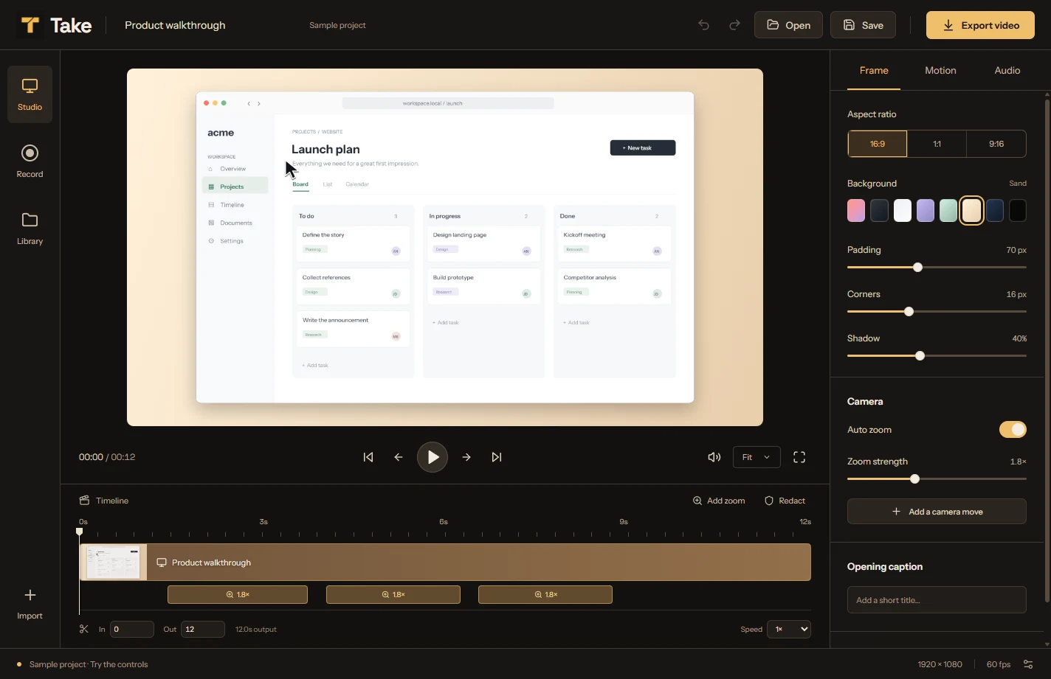Open the Fit preview scale dropdown
Viewport: 1051px width, 679px height.
click(x=757, y=457)
